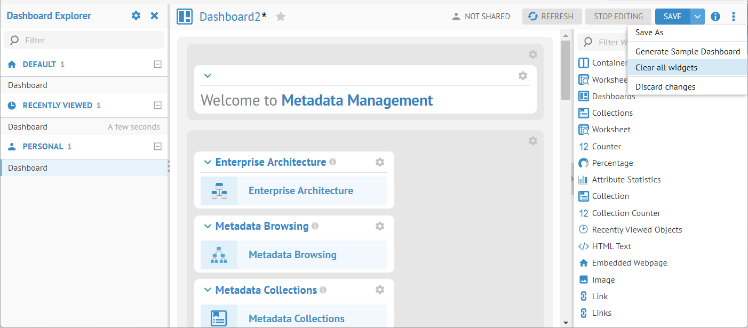Collapse the RECENTLY VIEWED section
This screenshot has height=328, width=748.
[x=157, y=106]
